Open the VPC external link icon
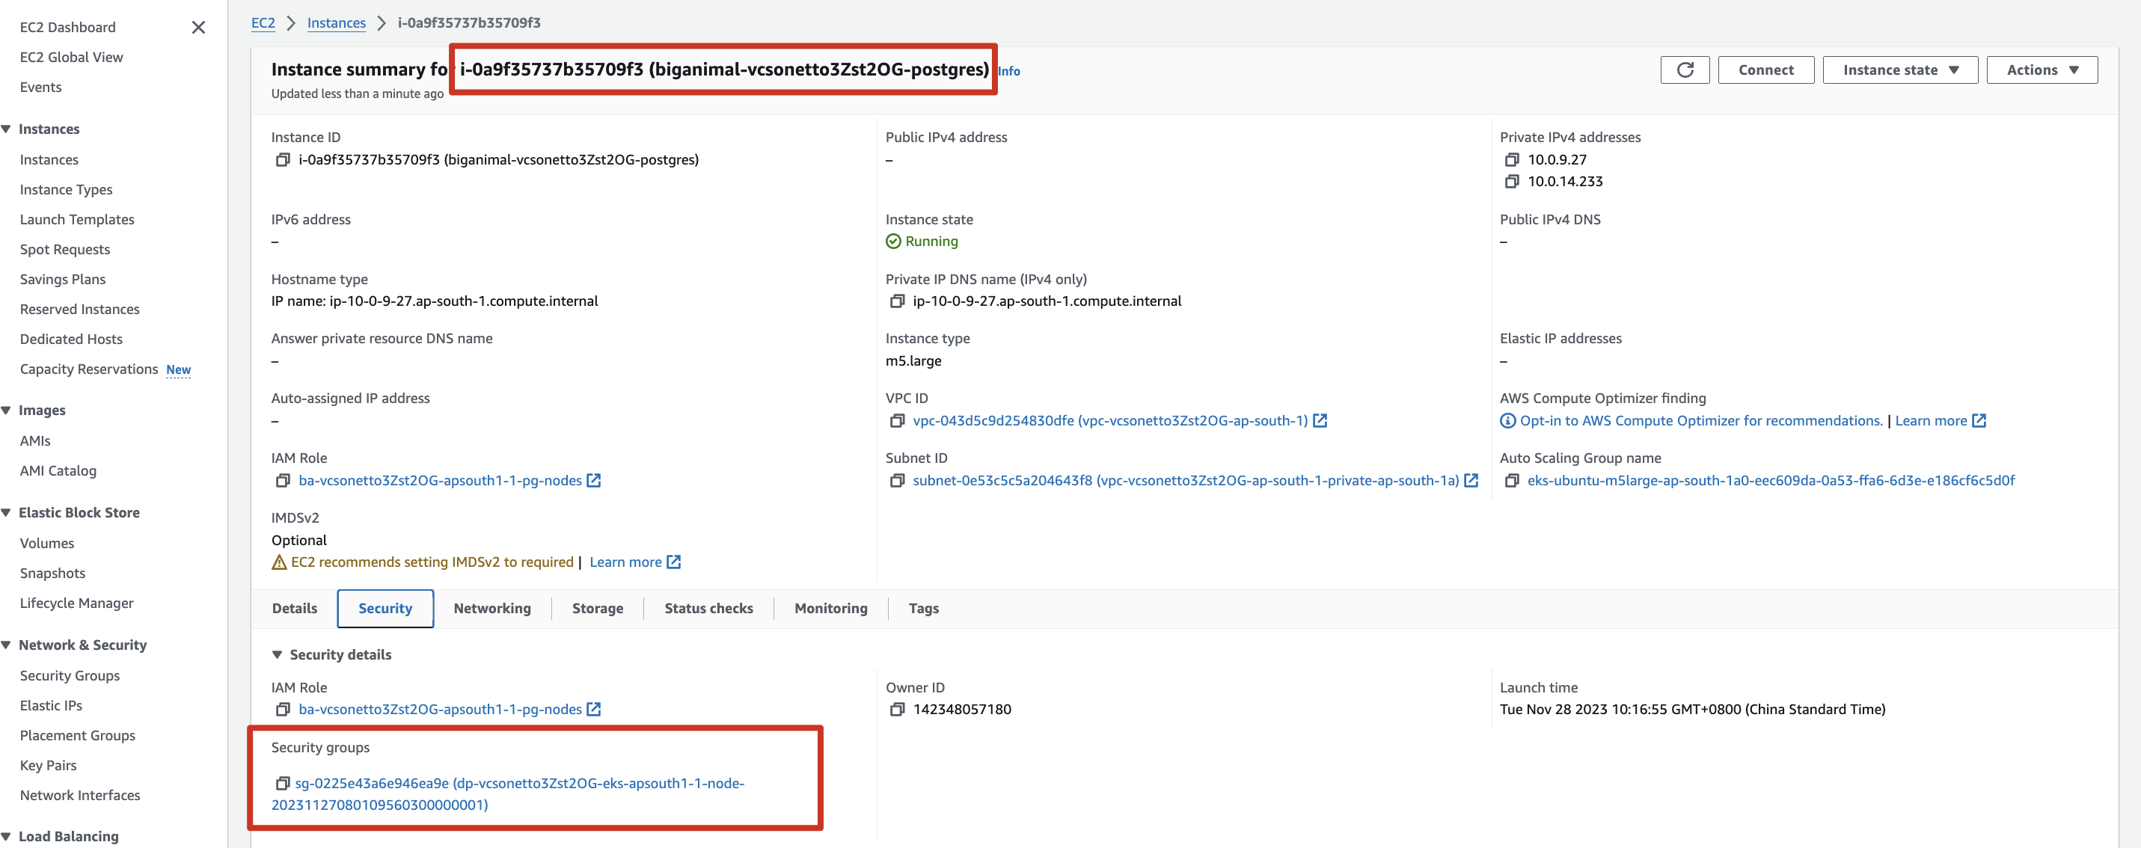 [x=1320, y=420]
